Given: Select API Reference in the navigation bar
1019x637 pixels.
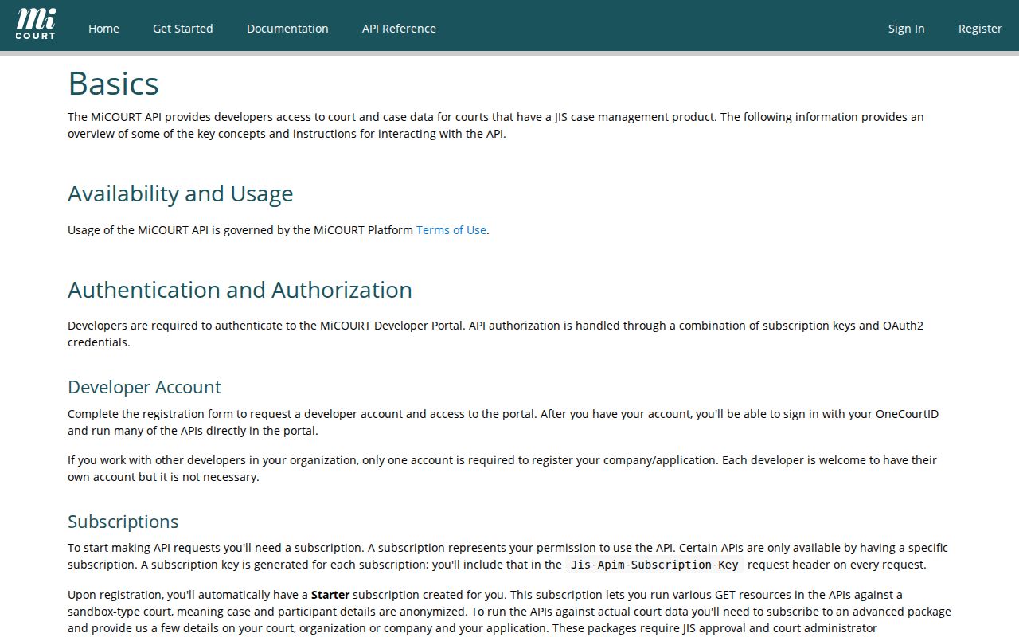Looking at the screenshot, I should click(399, 29).
